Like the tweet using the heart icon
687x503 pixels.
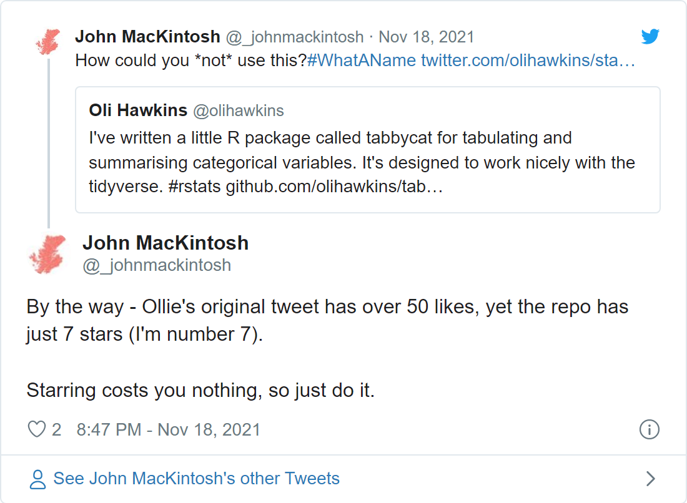37,429
